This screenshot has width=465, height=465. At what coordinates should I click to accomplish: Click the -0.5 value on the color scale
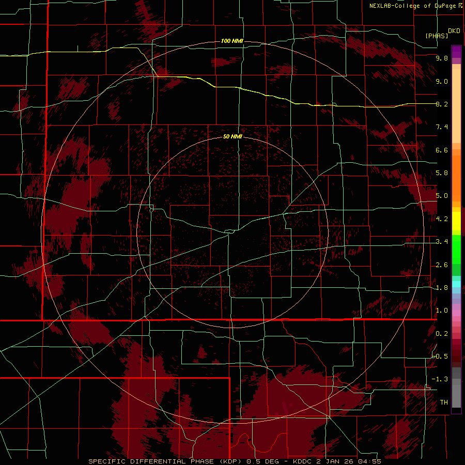click(440, 357)
